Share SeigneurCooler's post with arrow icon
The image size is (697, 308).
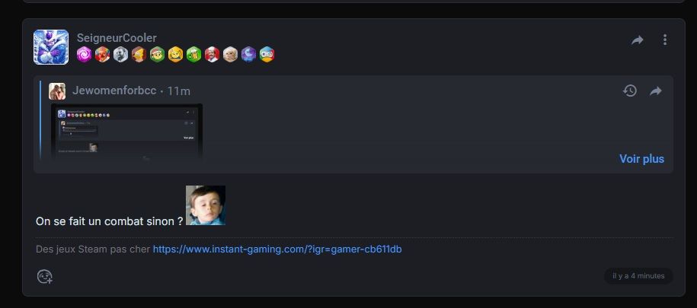click(x=638, y=40)
